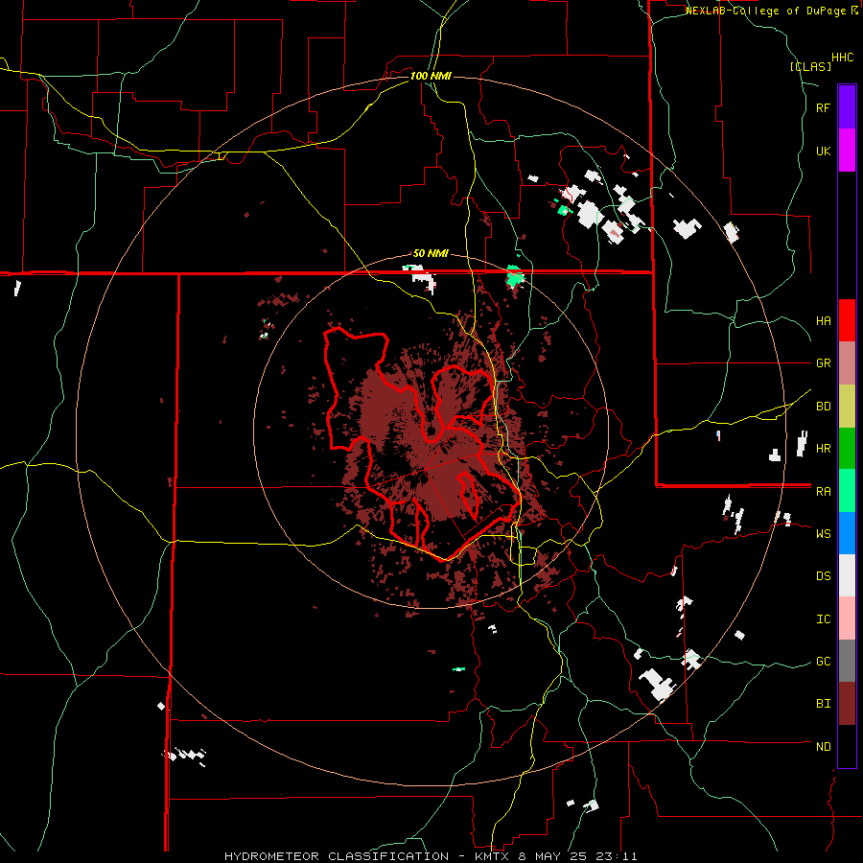
Task: Choose the blue WS legend swatch
Action: point(847,533)
